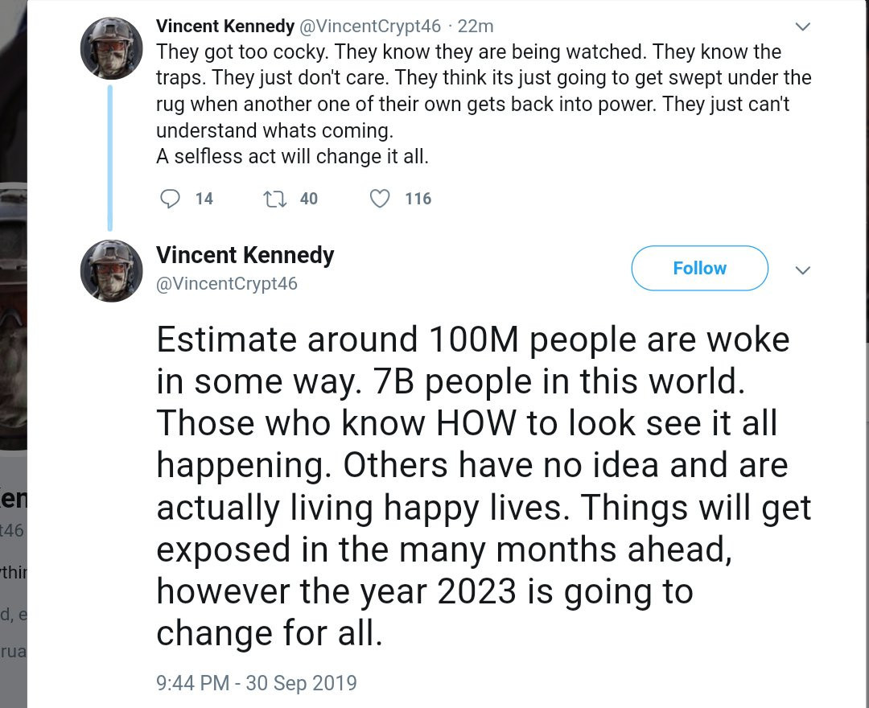Screen dimensions: 869x708
Task: Click the reply speech-bubble icon on the top tweet
Action: 171,199
